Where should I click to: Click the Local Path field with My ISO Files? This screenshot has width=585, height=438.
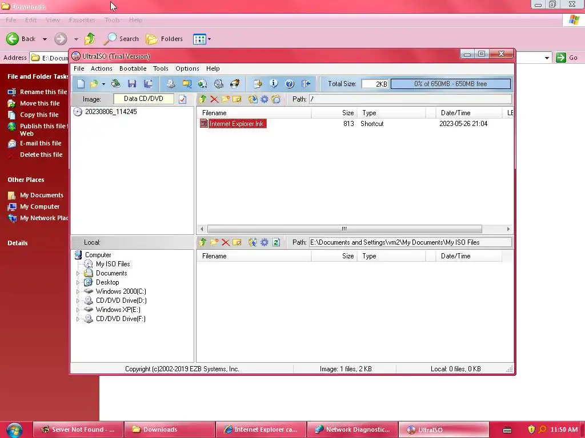point(410,242)
